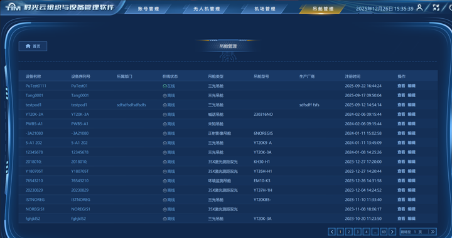
Task: Click 查看 for fghjkl52
Action: coord(401,219)
